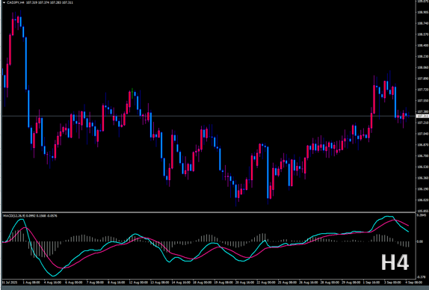429x290 pixels.
Task: Click the 106.700 price scale value
Action: (x=423, y=156)
